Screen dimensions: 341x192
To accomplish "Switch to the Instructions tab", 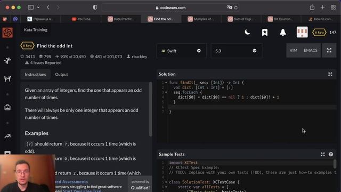I will coord(35,75).
